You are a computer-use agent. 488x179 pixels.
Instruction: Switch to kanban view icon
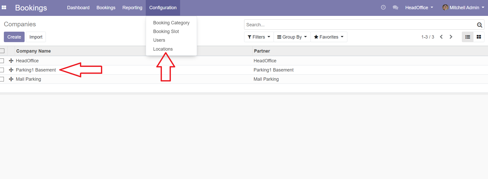pos(479,37)
